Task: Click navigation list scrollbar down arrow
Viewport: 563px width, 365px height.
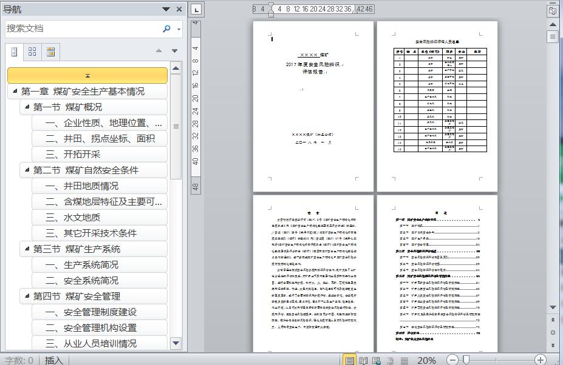Action: click(x=176, y=343)
